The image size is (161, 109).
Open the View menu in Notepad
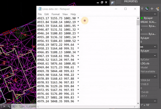tap(65, 14)
